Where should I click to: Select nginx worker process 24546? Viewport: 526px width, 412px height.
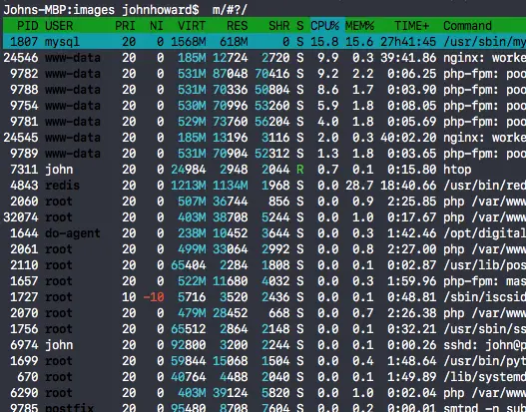[264, 58]
